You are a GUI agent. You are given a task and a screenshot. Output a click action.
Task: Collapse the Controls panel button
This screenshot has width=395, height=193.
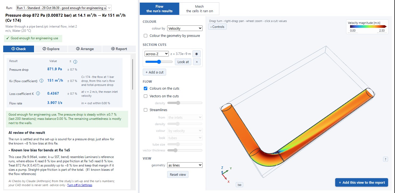(x=217, y=27)
